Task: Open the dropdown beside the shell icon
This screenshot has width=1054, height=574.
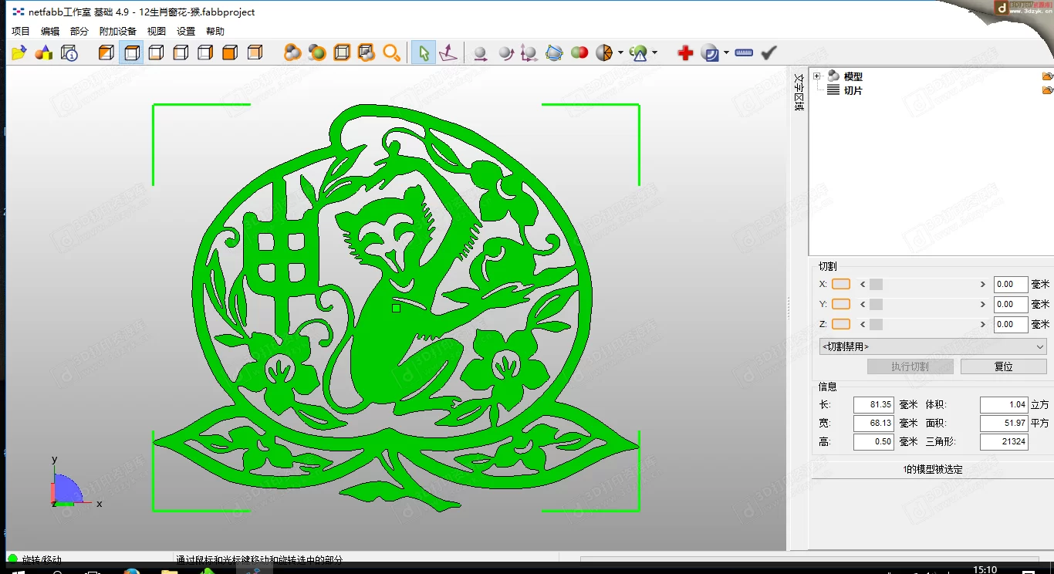Action: [726, 52]
